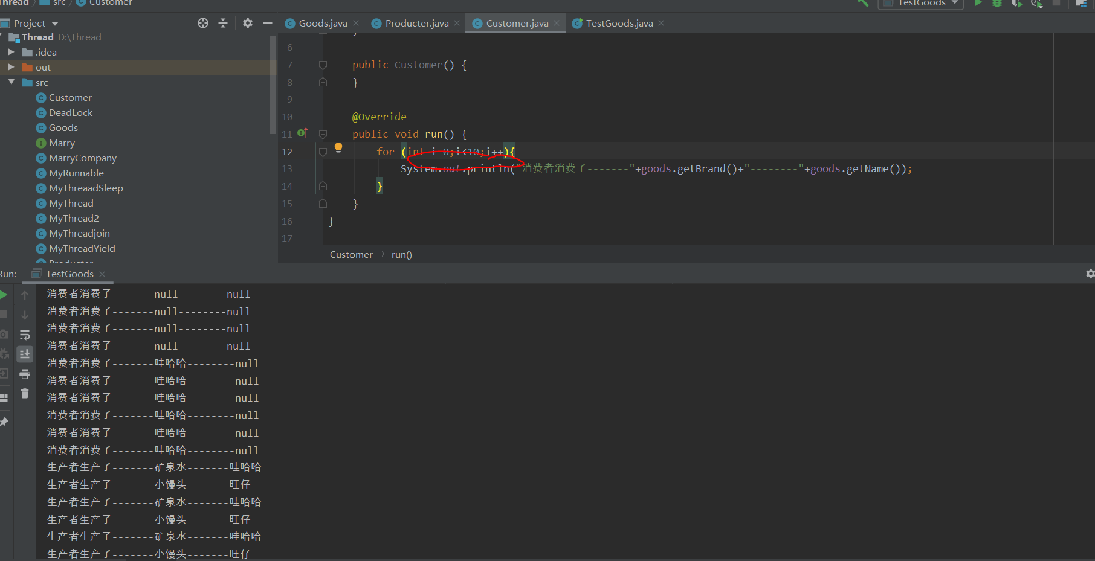Close the TestGoods run tab

[102, 274]
